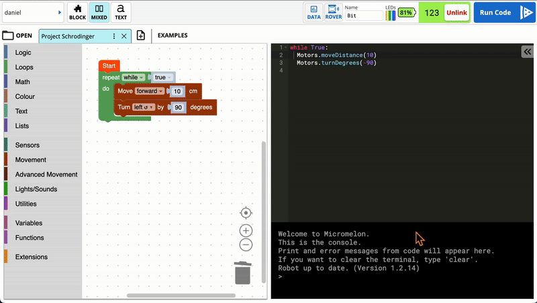537x303 pixels.
Task: Center the block workspace view
Action: pyautogui.click(x=246, y=213)
